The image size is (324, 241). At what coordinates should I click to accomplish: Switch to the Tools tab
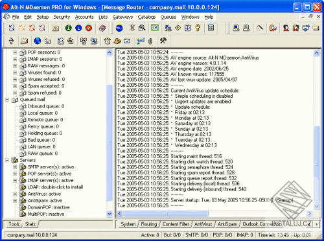pyautogui.click(x=14, y=224)
